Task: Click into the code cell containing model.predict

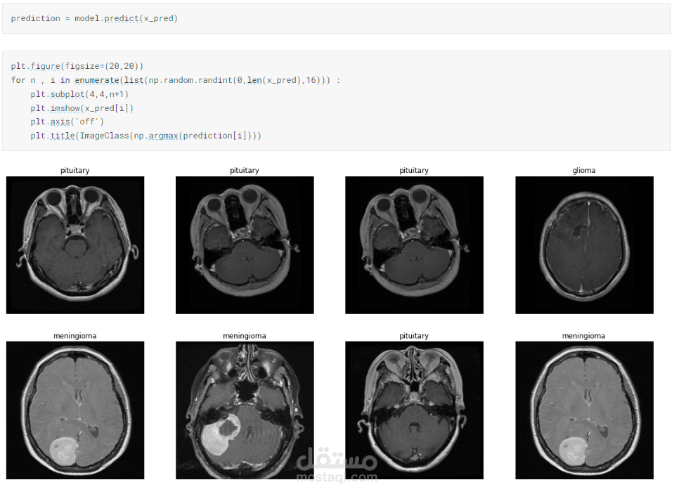Action: (x=91, y=18)
